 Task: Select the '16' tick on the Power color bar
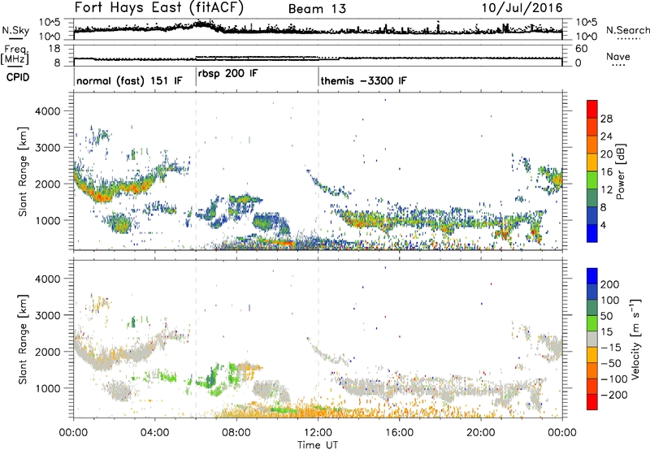tap(606, 172)
